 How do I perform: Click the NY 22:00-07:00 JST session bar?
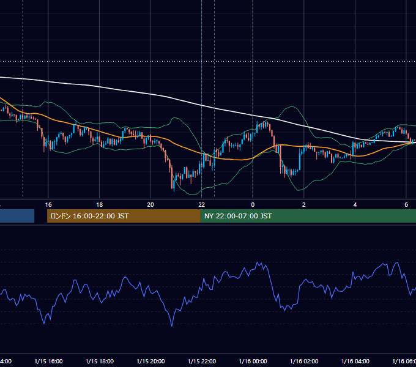click(x=308, y=216)
